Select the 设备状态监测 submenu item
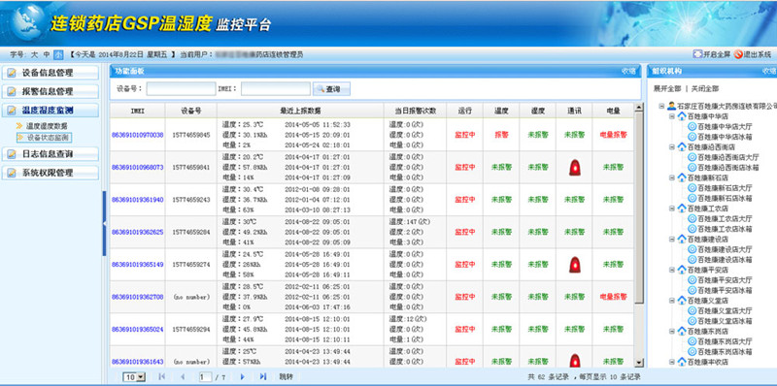 [44, 137]
